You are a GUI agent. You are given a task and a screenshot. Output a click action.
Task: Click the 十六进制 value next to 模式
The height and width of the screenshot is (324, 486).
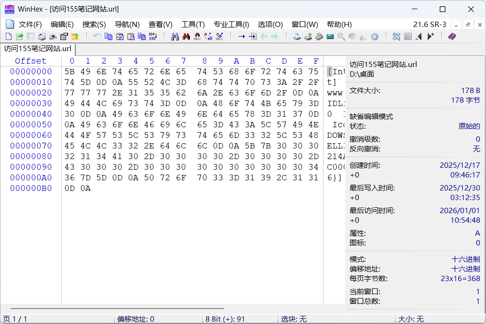click(x=465, y=259)
